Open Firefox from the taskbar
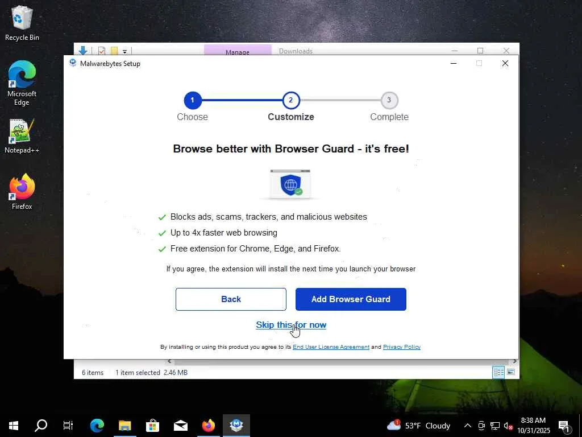Viewport: 582px width, 437px height. (208, 426)
